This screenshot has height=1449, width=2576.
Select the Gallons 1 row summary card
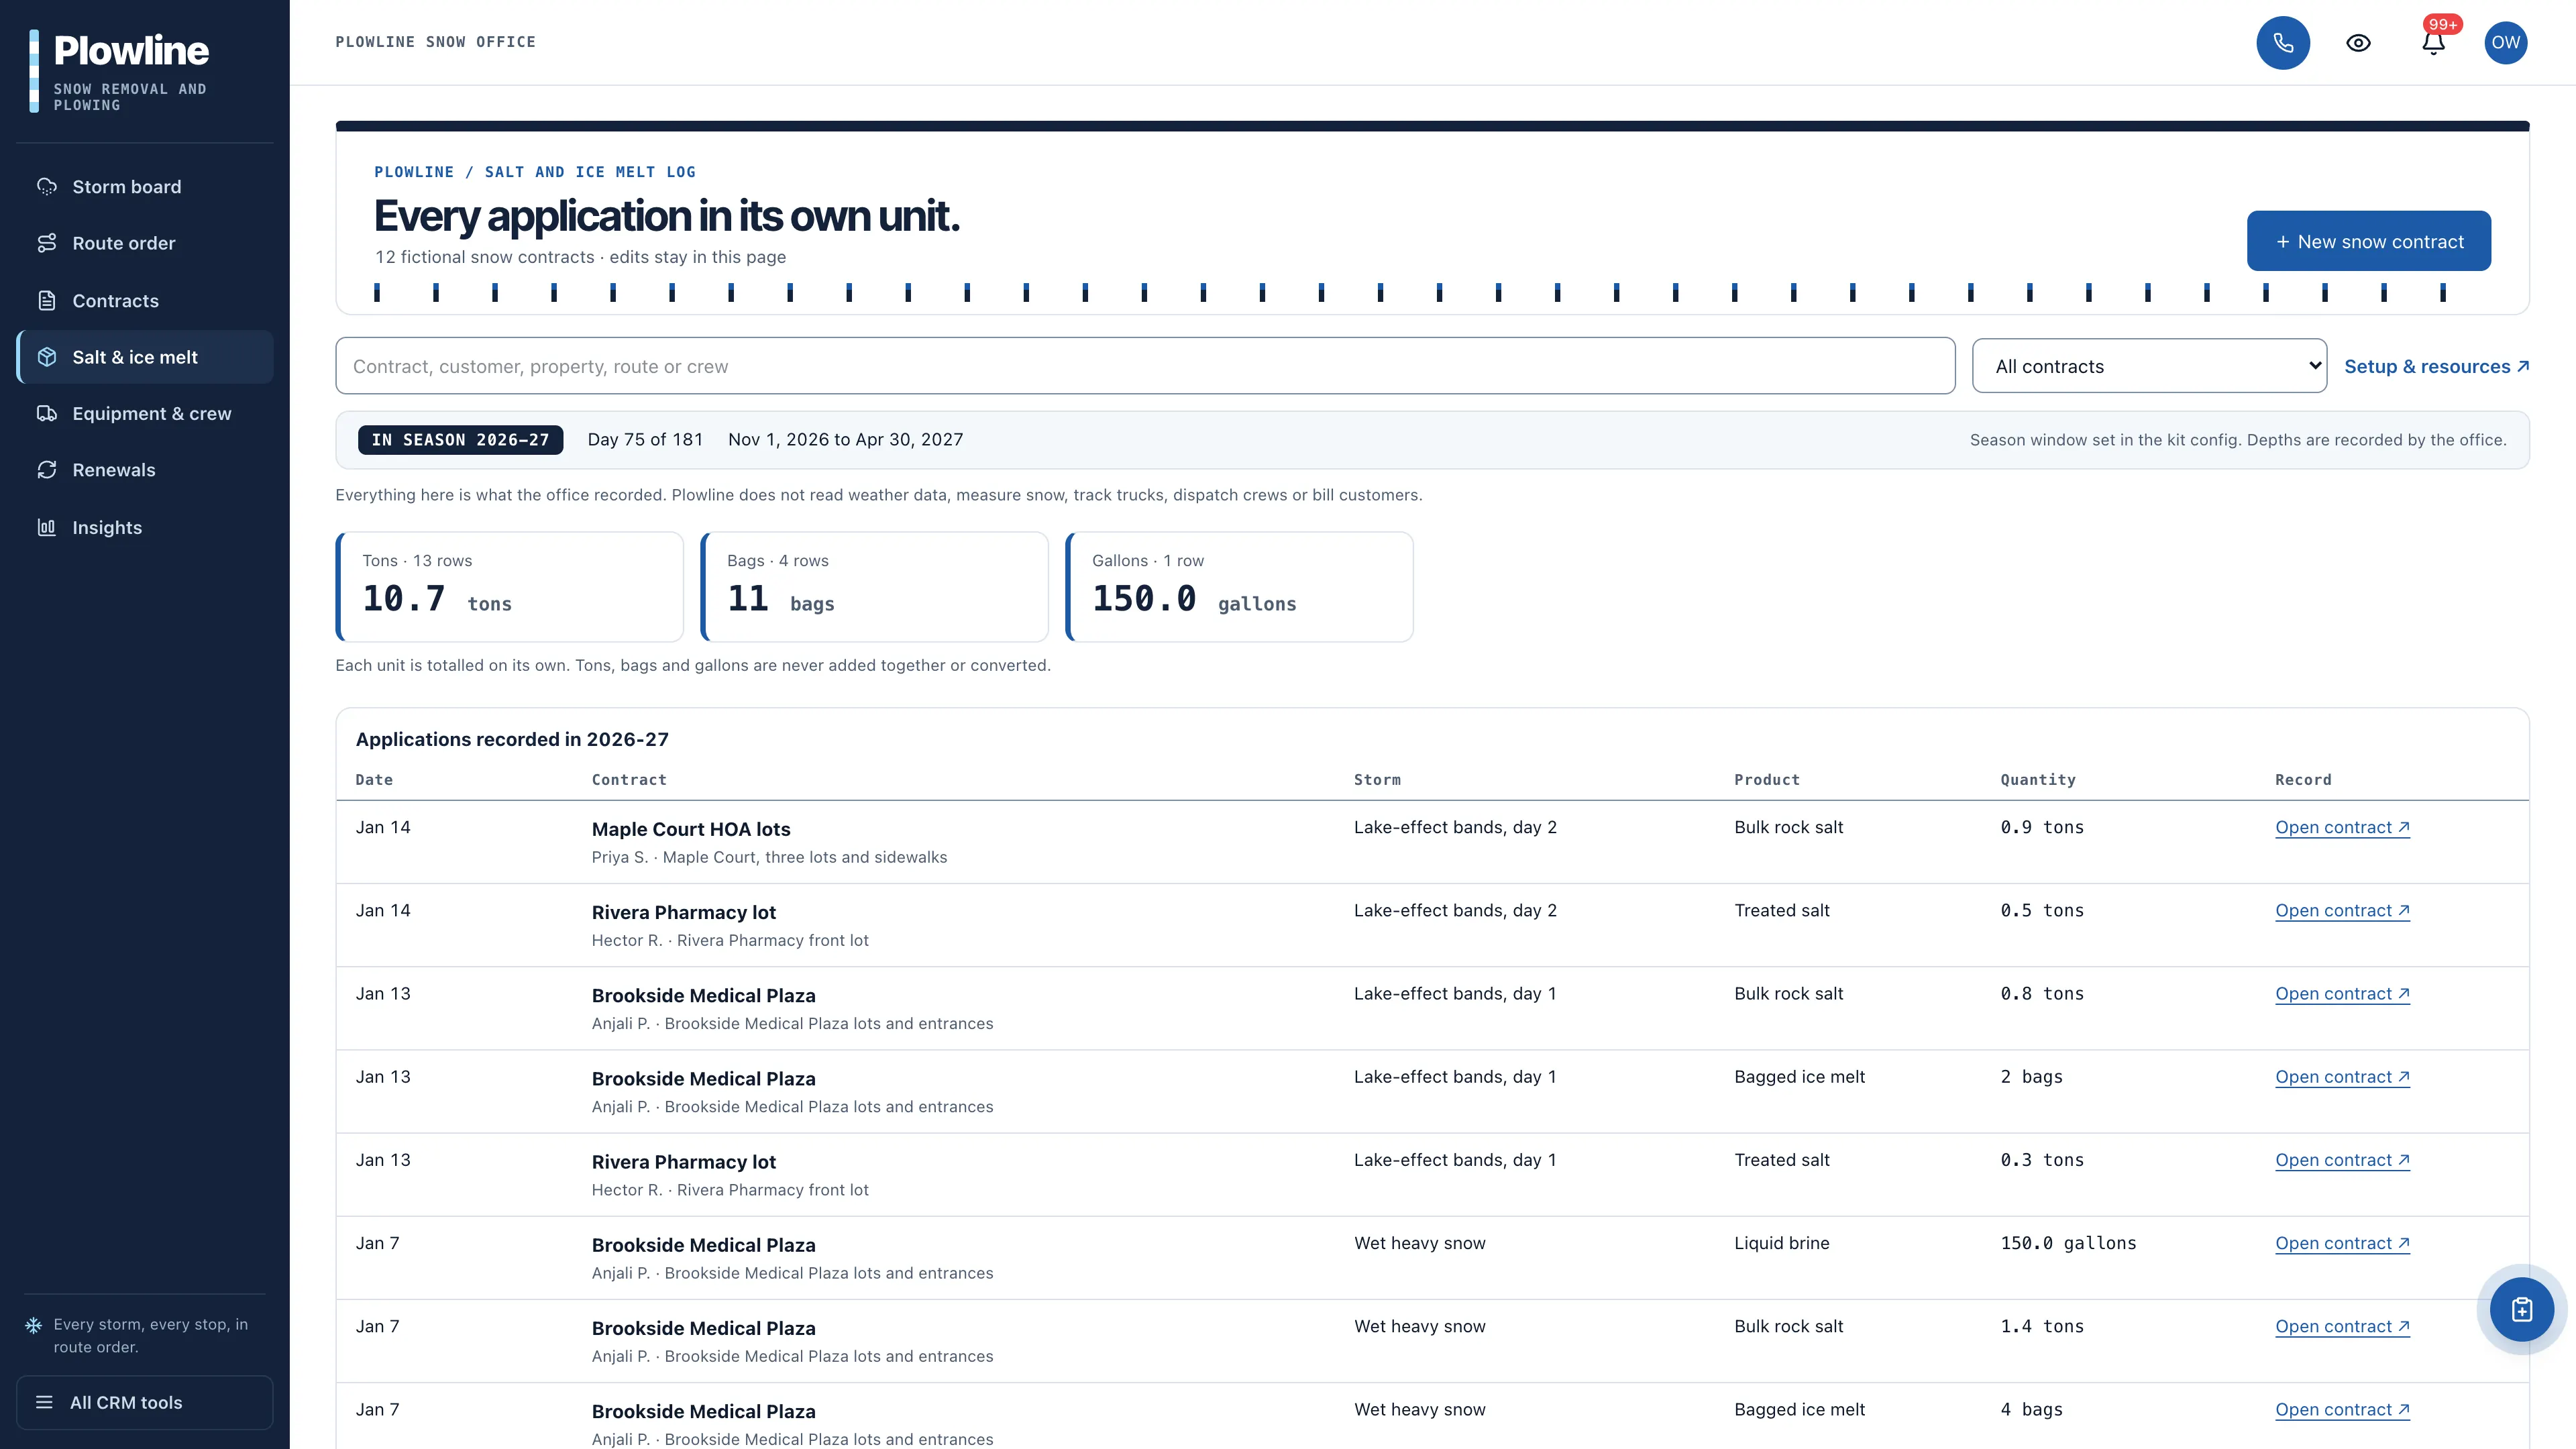pos(1240,587)
